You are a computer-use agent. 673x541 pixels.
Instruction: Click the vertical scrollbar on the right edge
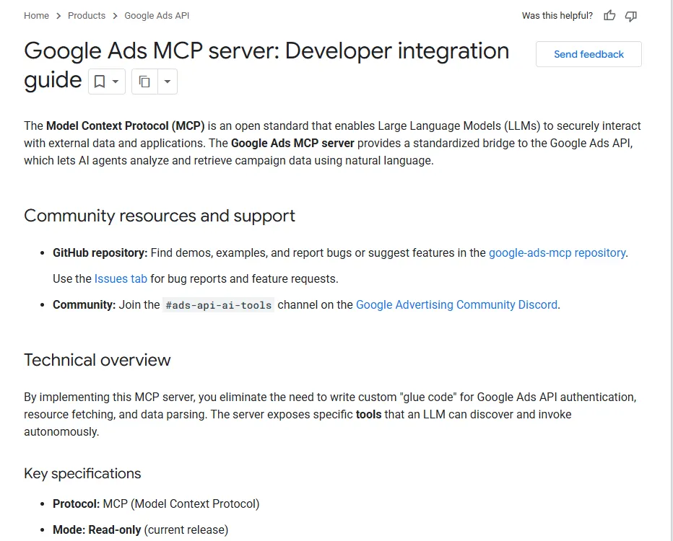(x=670, y=270)
